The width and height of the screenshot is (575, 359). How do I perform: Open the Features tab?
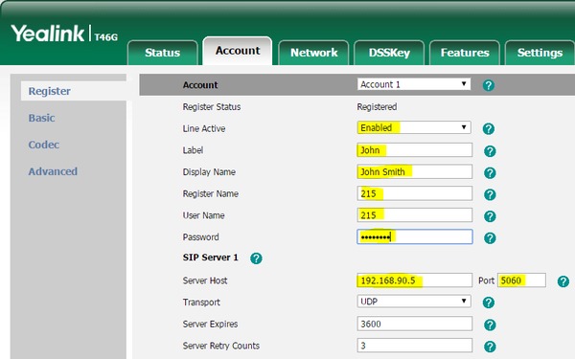coord(465,53)
